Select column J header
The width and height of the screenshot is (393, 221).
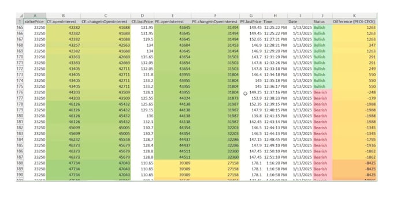click(322, 16)
